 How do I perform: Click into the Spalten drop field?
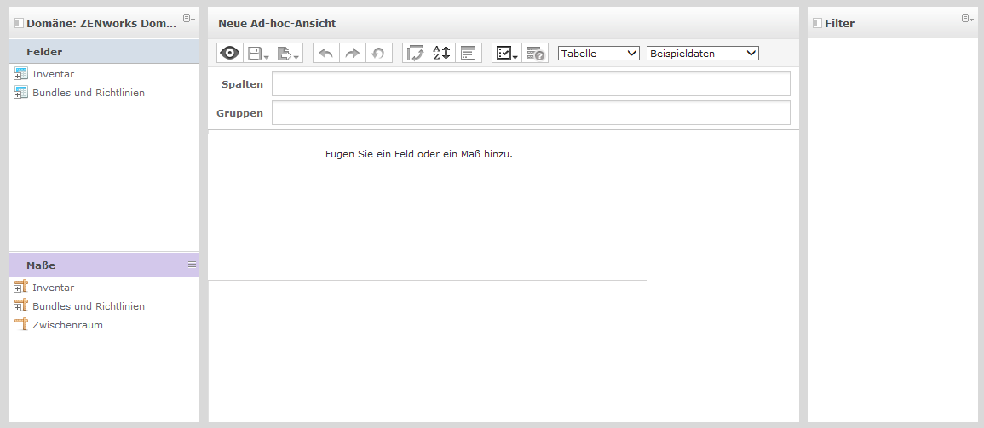click(x=531, y=84)
